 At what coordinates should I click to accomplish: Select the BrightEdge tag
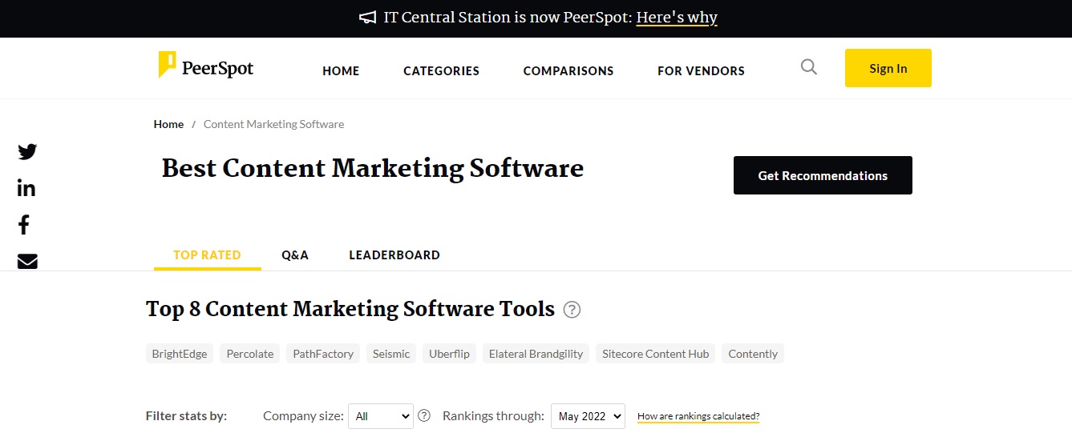(x=180, y=354)
